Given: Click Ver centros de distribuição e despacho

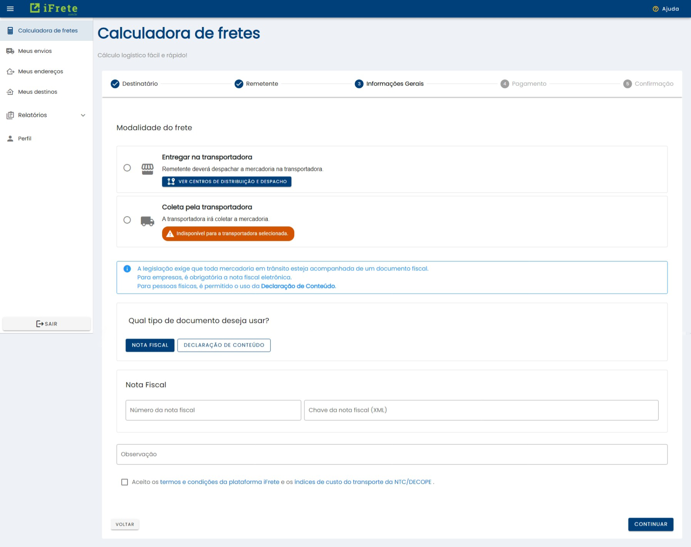Looking at the screenshot, I should click(x=226, y=182).
